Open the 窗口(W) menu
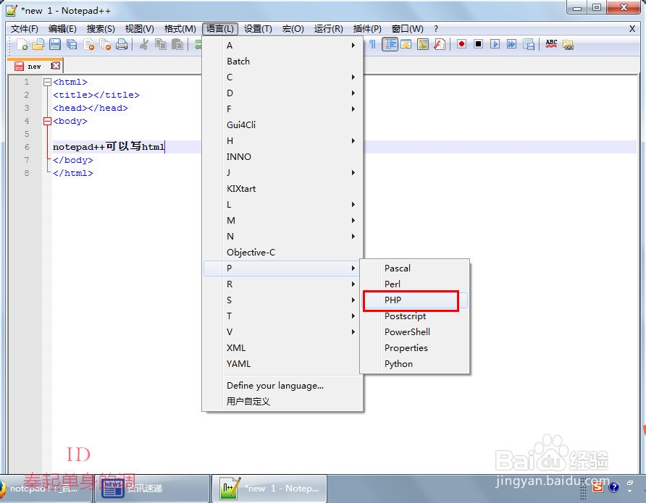646x503 pixels. (x=407, y=29)
